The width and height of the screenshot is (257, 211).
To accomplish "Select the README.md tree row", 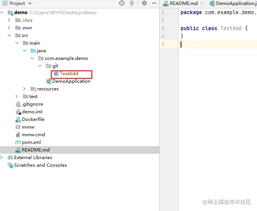I will pyautogui.click(x=80, y=150).
